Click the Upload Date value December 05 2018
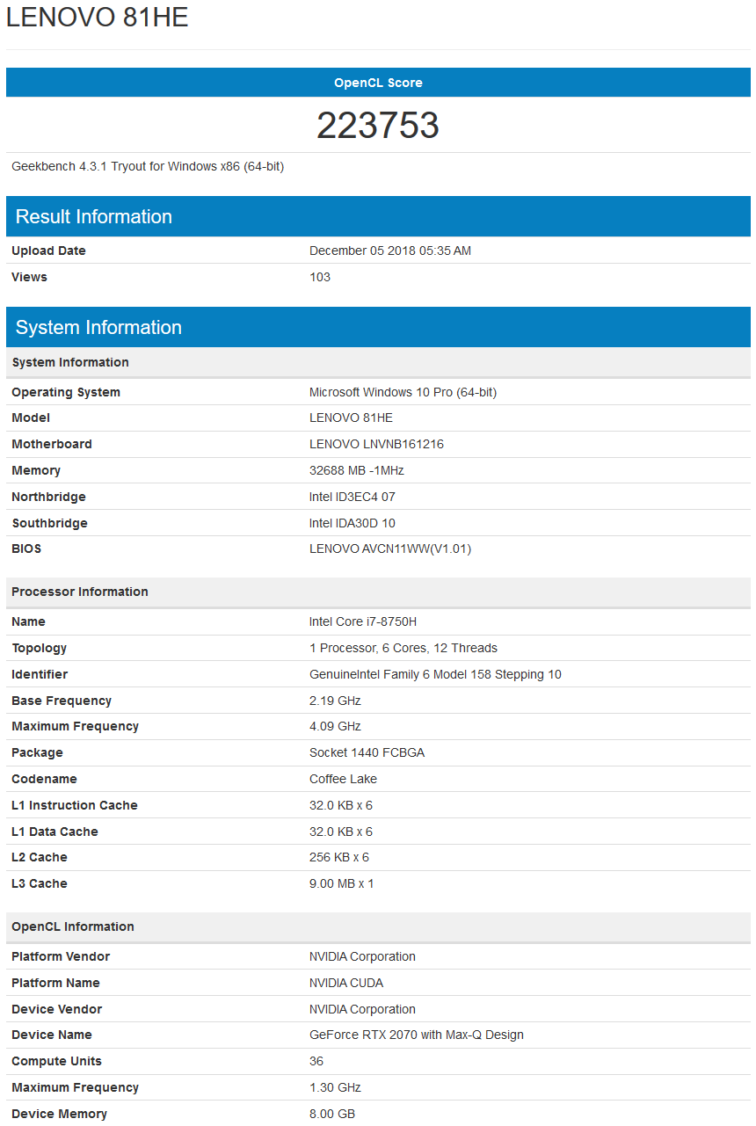Viewport: 756px width, 1126px height. tap(390, 251)
